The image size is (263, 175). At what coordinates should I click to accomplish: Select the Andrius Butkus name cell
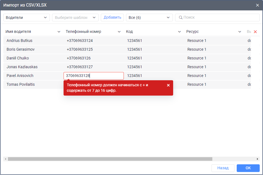tap(19, 41)
